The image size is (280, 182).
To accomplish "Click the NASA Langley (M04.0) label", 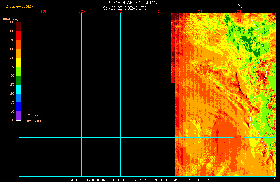I will pos(18,6).
